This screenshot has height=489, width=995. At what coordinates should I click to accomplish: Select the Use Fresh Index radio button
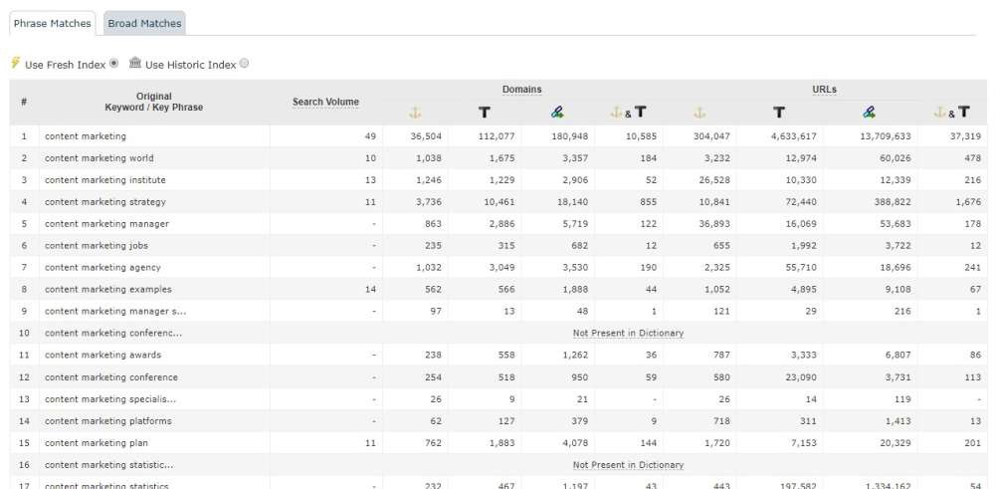click(114, 64)
